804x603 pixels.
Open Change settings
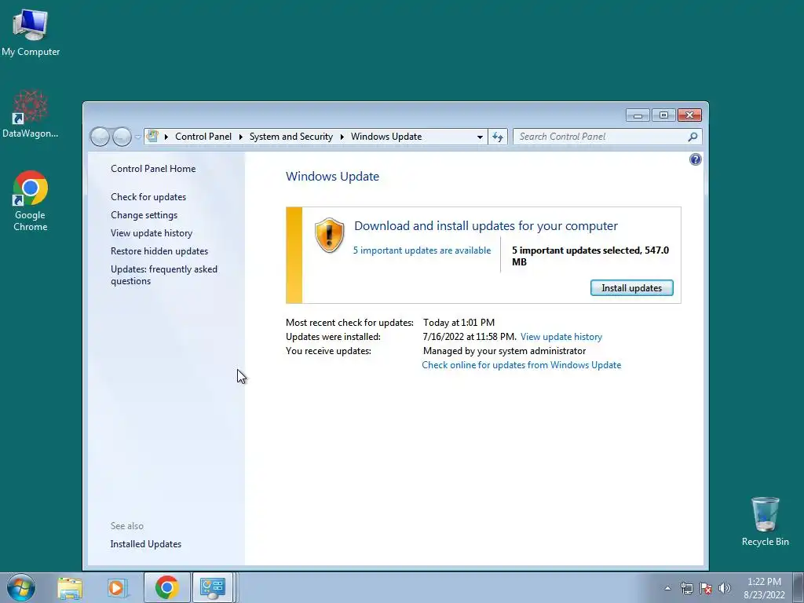pyautogui.click(x=144, y=215)
